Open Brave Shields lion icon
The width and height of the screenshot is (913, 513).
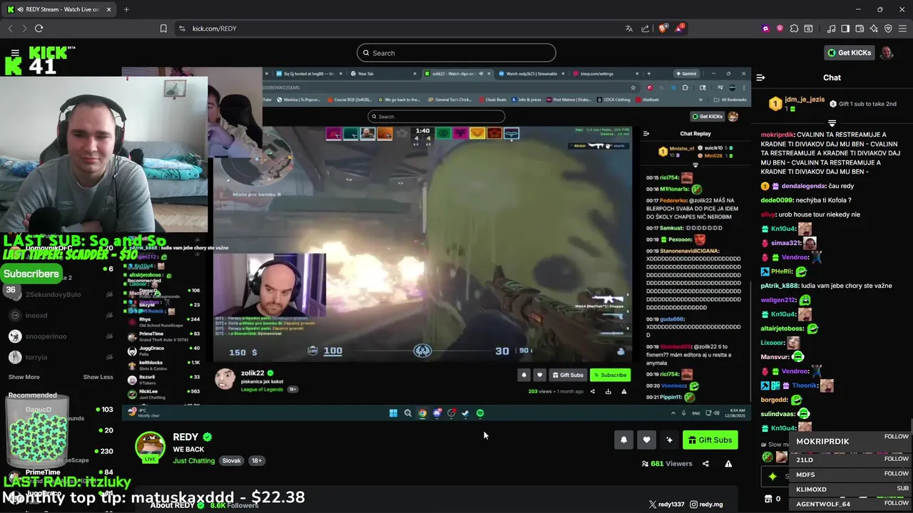(x=663, y=28)
